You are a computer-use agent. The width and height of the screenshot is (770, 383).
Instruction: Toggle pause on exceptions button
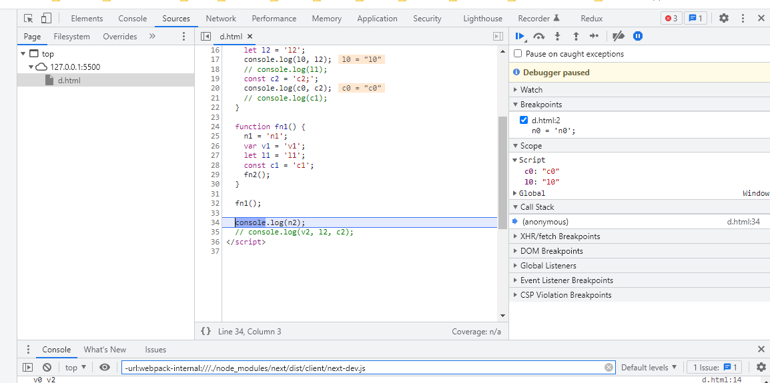[637, 36]
